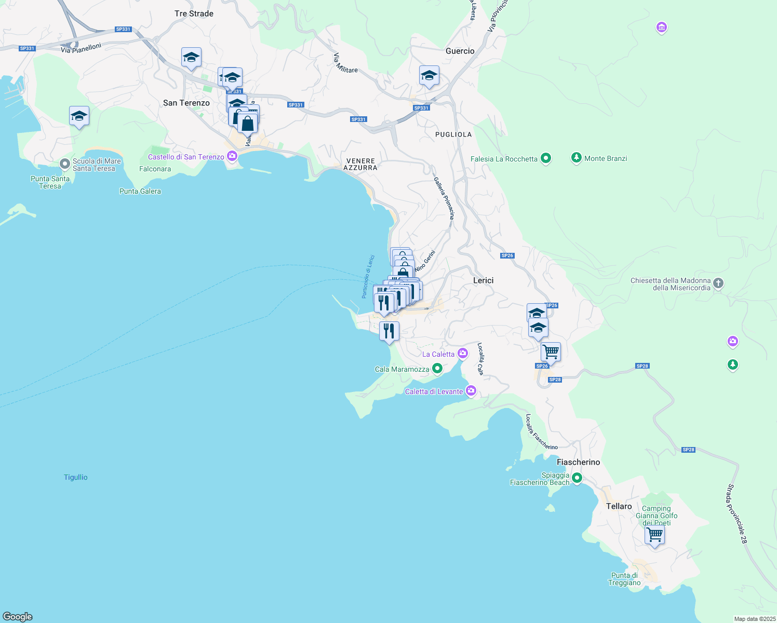Click the Map data ©2025 attribution

754,619
